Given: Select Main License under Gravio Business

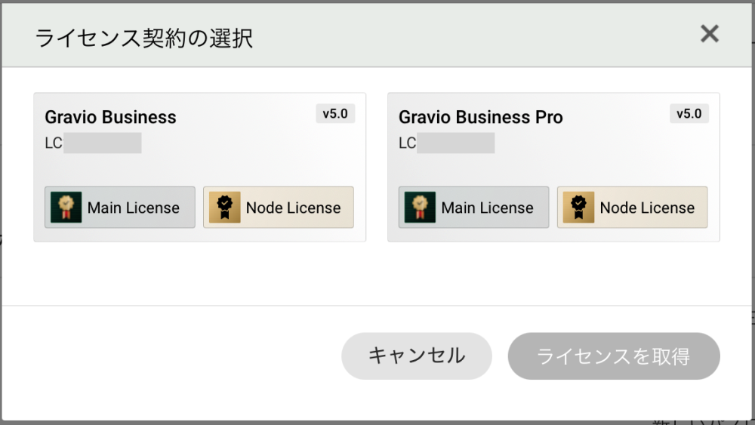Looking at the screenshot, I should (120, 208).
